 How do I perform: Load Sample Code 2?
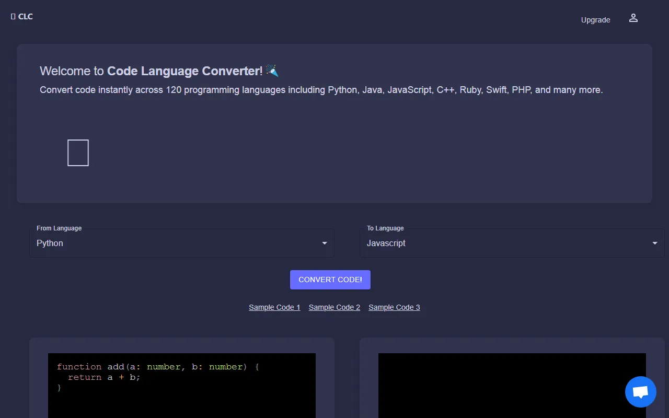[334, 307]
